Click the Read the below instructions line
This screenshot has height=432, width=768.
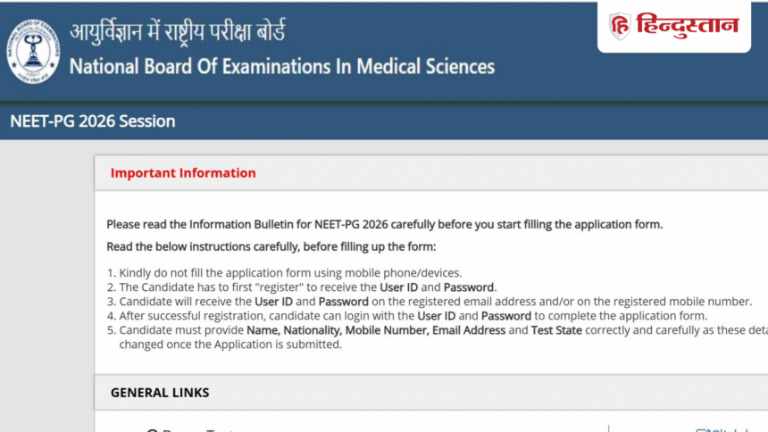point(271,246)
